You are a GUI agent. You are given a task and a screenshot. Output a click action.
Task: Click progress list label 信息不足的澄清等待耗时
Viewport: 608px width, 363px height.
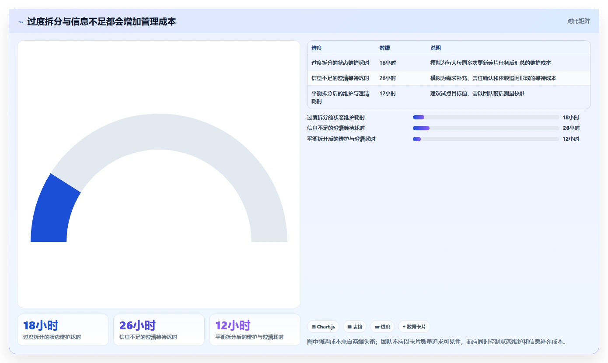[x=336, y=128]
